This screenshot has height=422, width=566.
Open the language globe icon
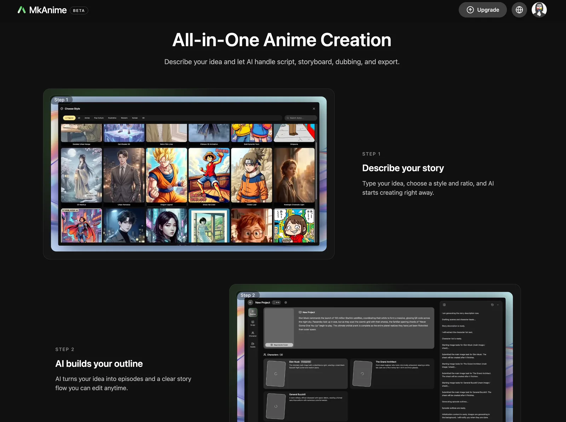pos(519,10)
